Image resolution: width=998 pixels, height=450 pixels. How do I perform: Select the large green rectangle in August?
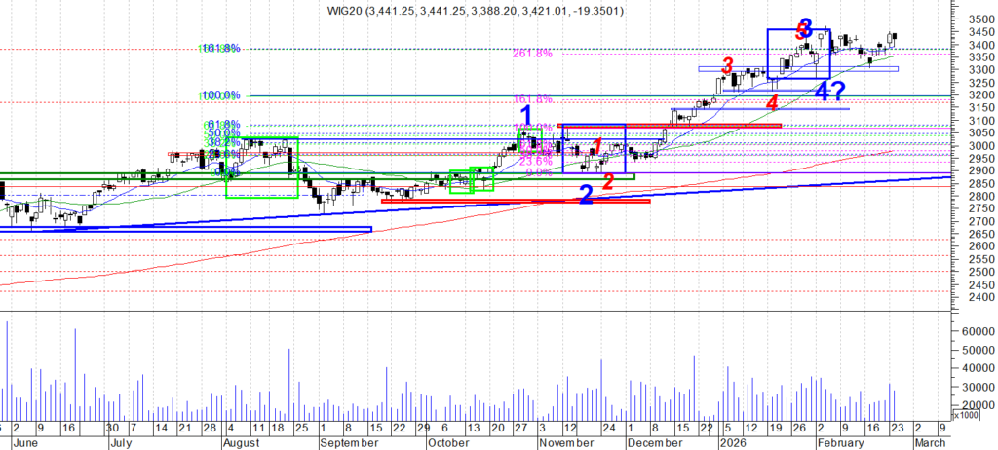click(x=261, y=167)
